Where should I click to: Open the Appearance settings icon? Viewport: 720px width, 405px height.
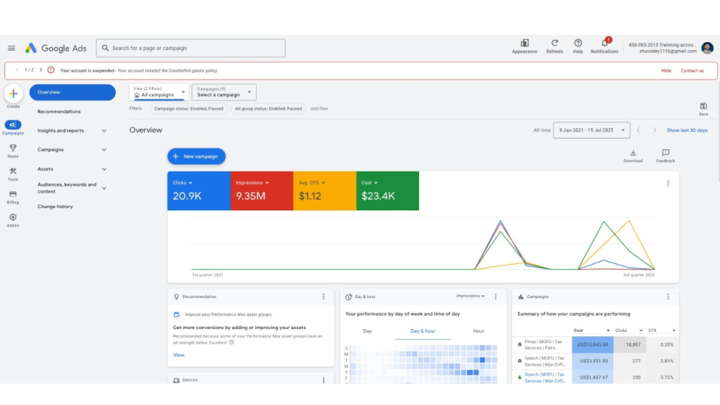525,46
